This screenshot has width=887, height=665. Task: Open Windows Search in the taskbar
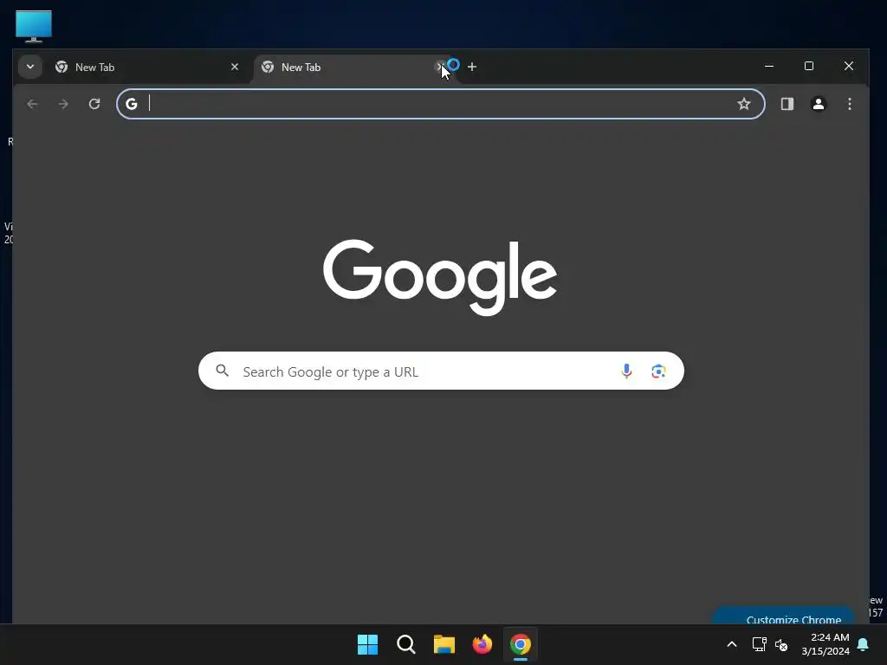coord(406,644)
